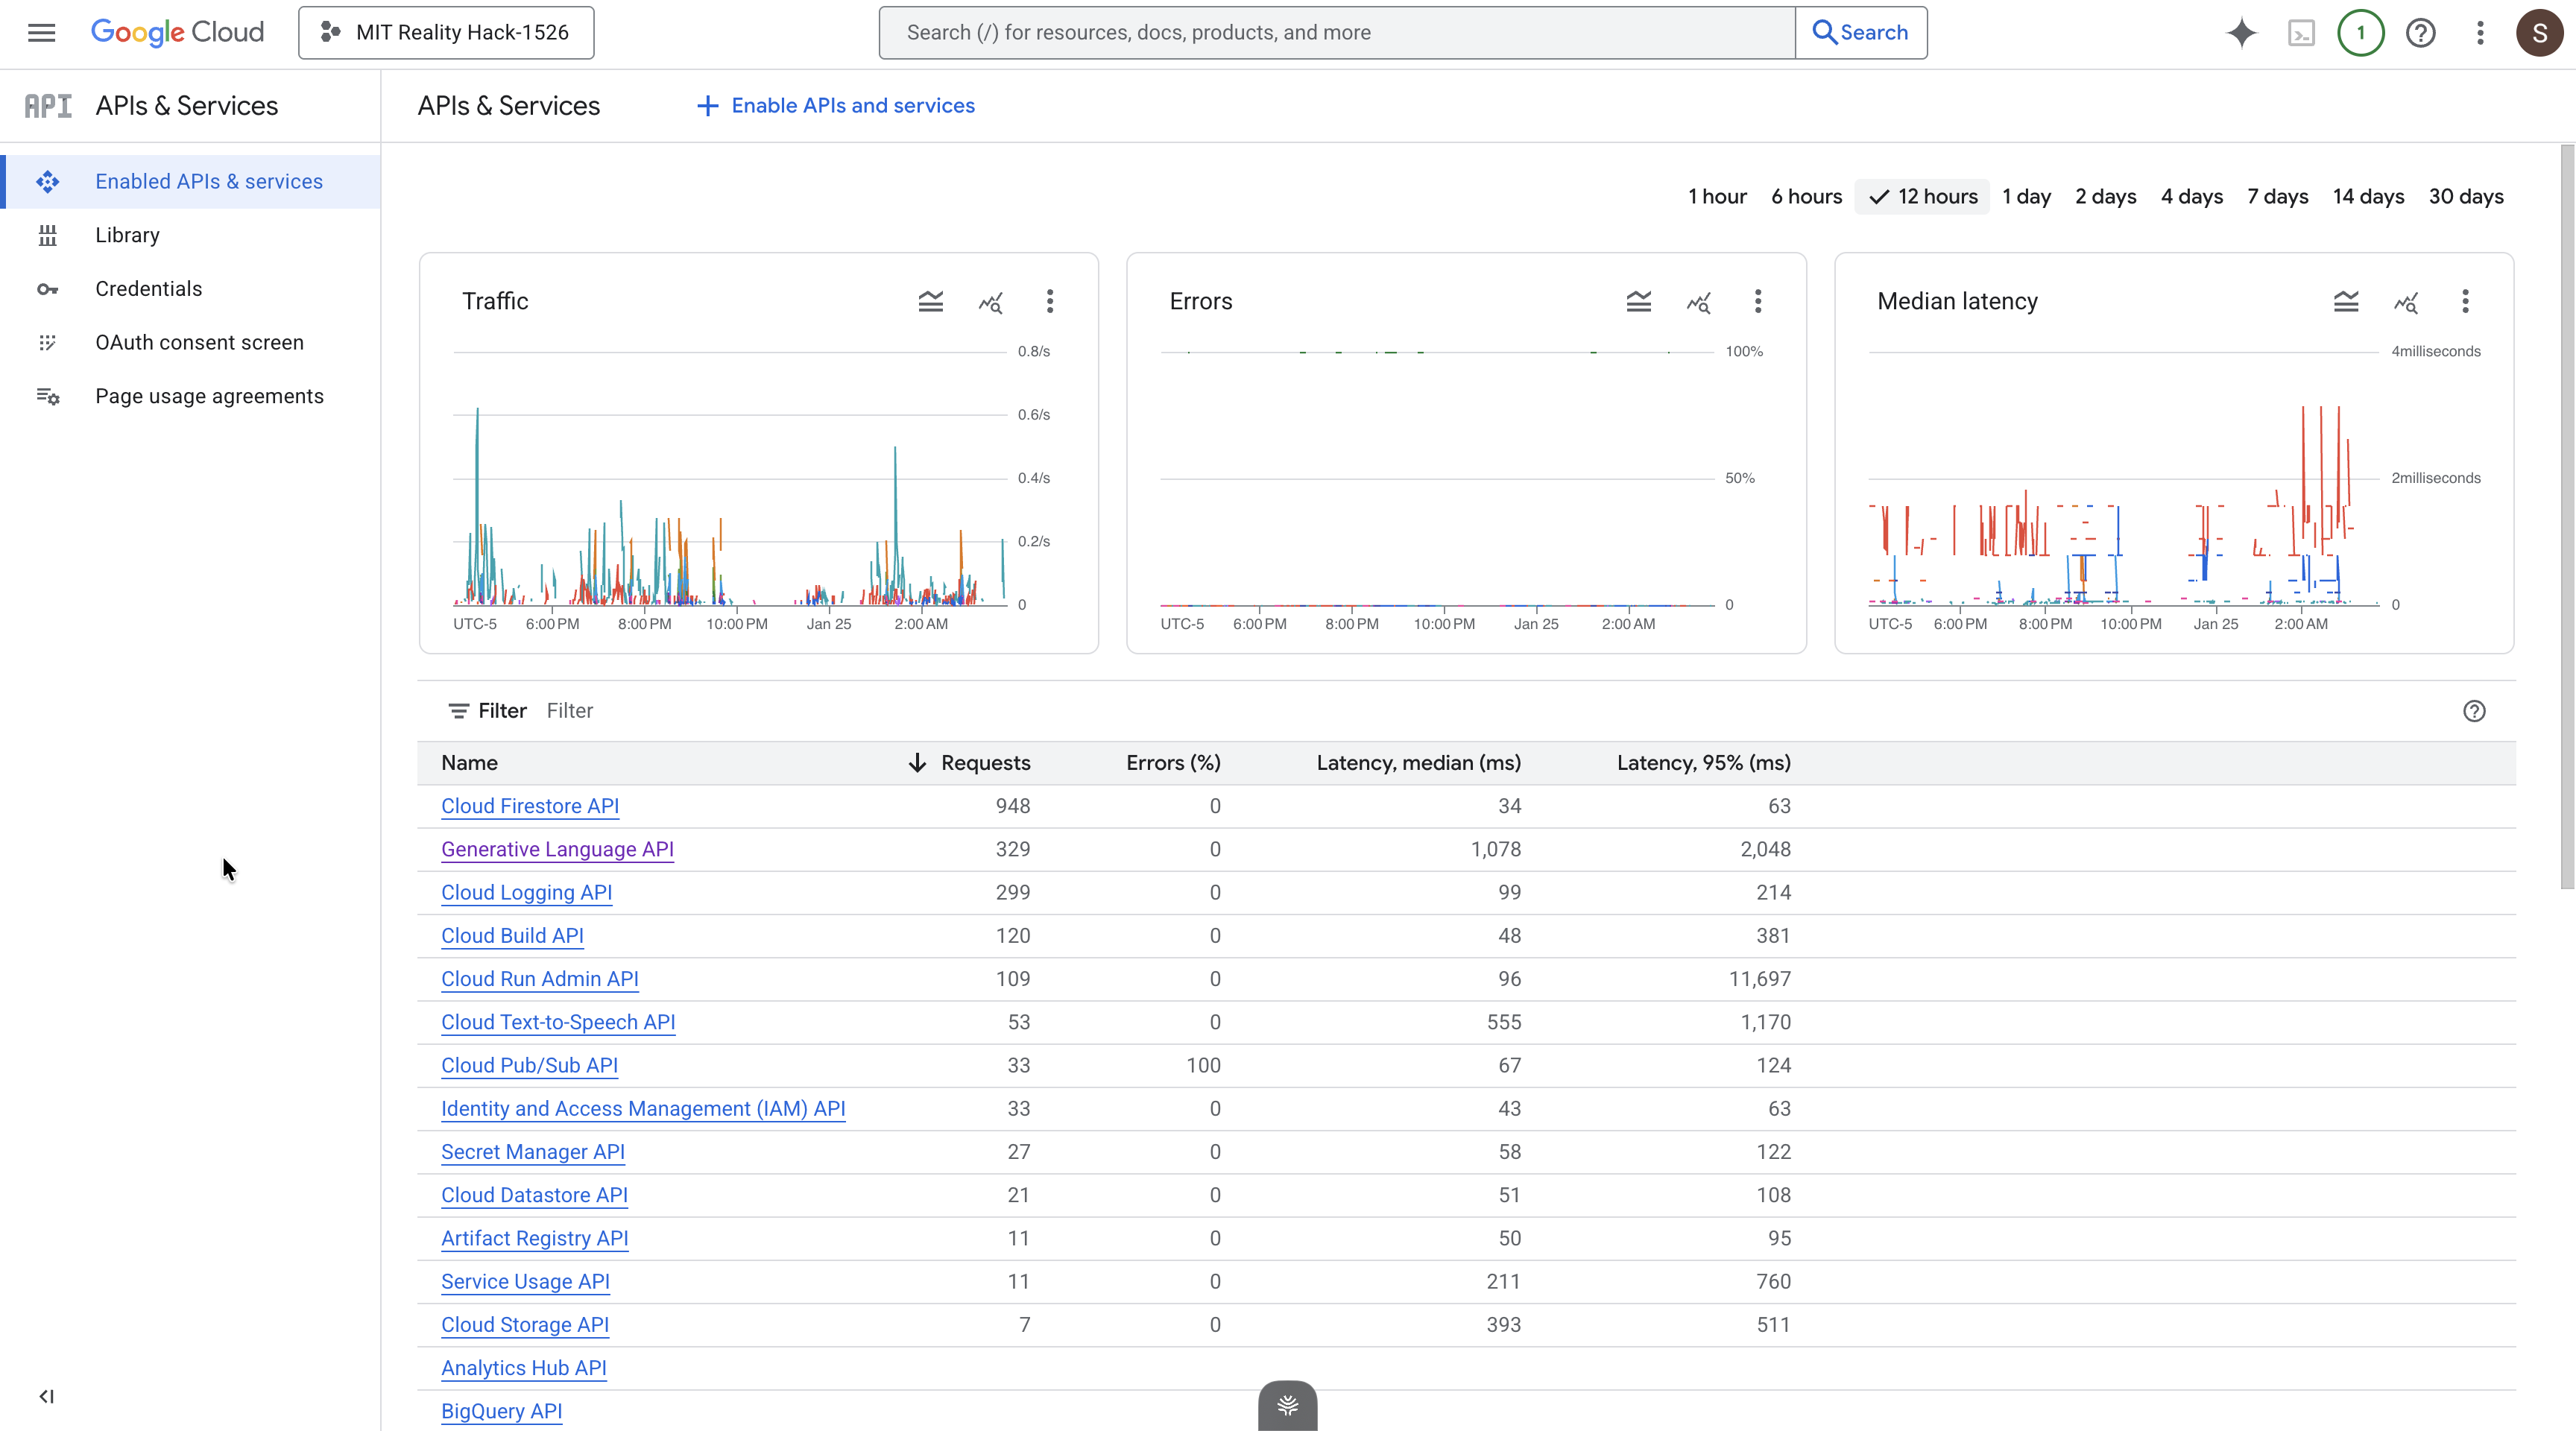Switch time range to 7 days
The image size is (2576, 1431).
[2277, 196]
